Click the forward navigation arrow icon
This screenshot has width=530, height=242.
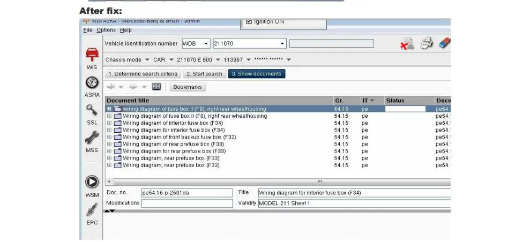point(133,87)
